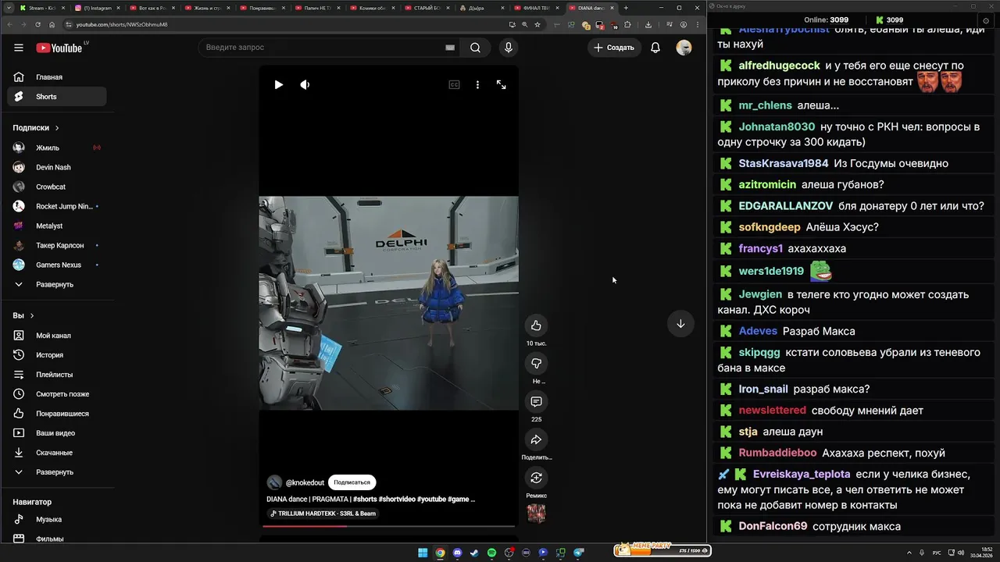Open TRILLIUM HARDTEKK sound chip

[x=323, y=514]
